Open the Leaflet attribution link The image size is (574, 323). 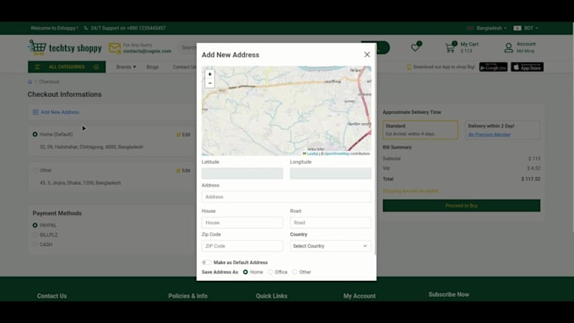(x=312, y=153)
